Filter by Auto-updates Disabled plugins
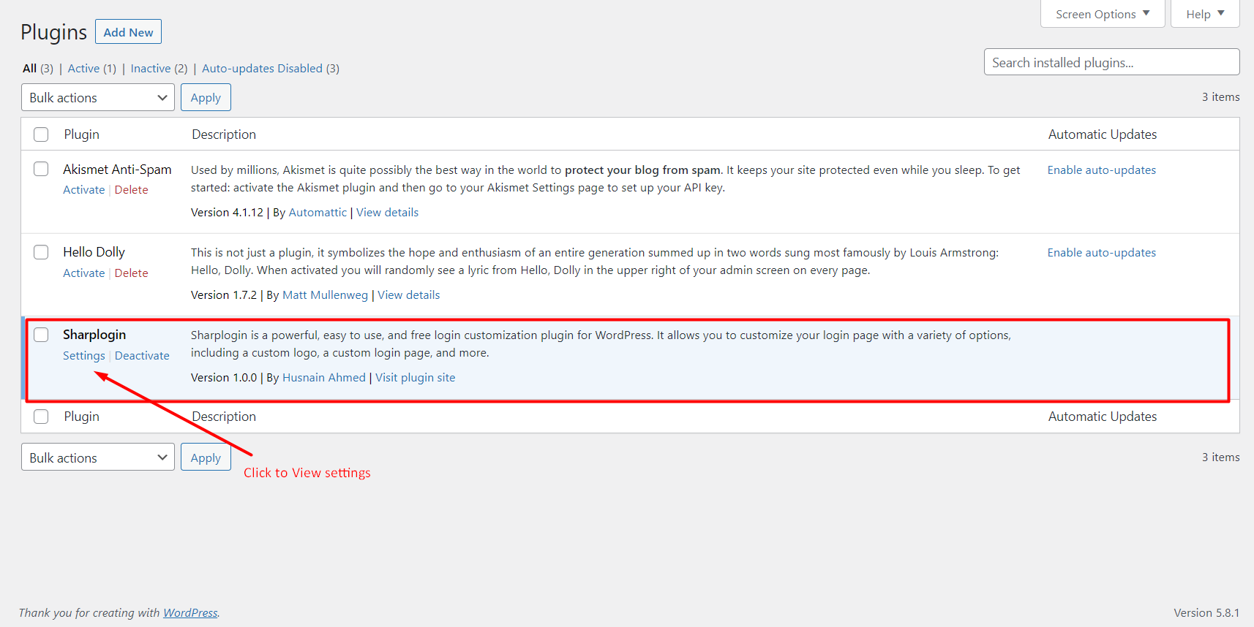The width and height of the screenshot is (1254, 627). click(x=263, y=68)
